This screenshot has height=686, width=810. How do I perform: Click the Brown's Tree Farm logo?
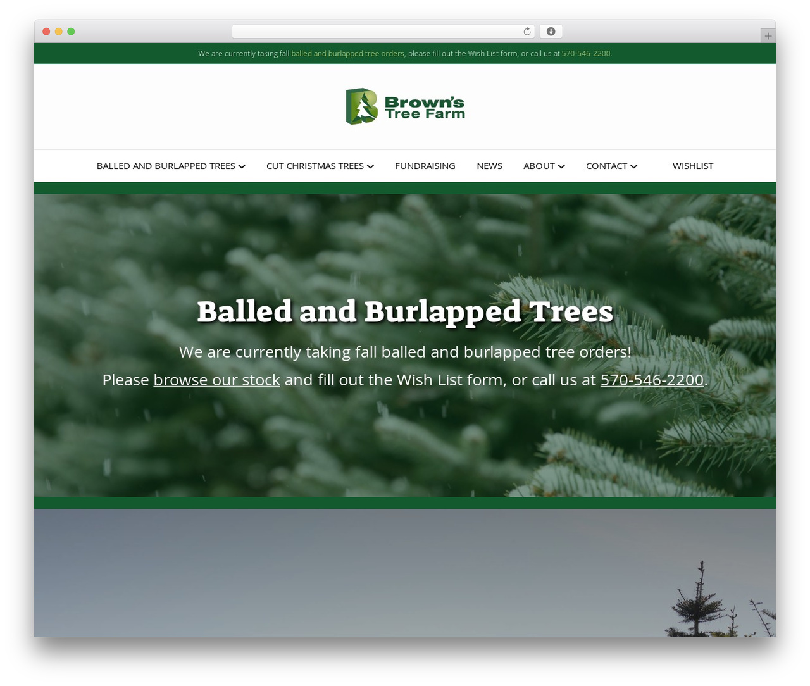[x=405, y=106]
